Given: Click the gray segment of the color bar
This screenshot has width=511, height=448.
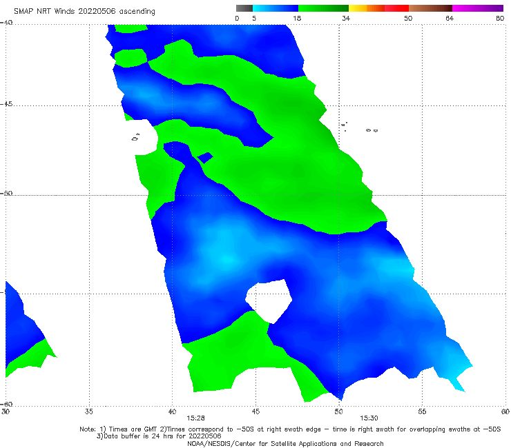Looking at the screenshot, I should (244, 8).
